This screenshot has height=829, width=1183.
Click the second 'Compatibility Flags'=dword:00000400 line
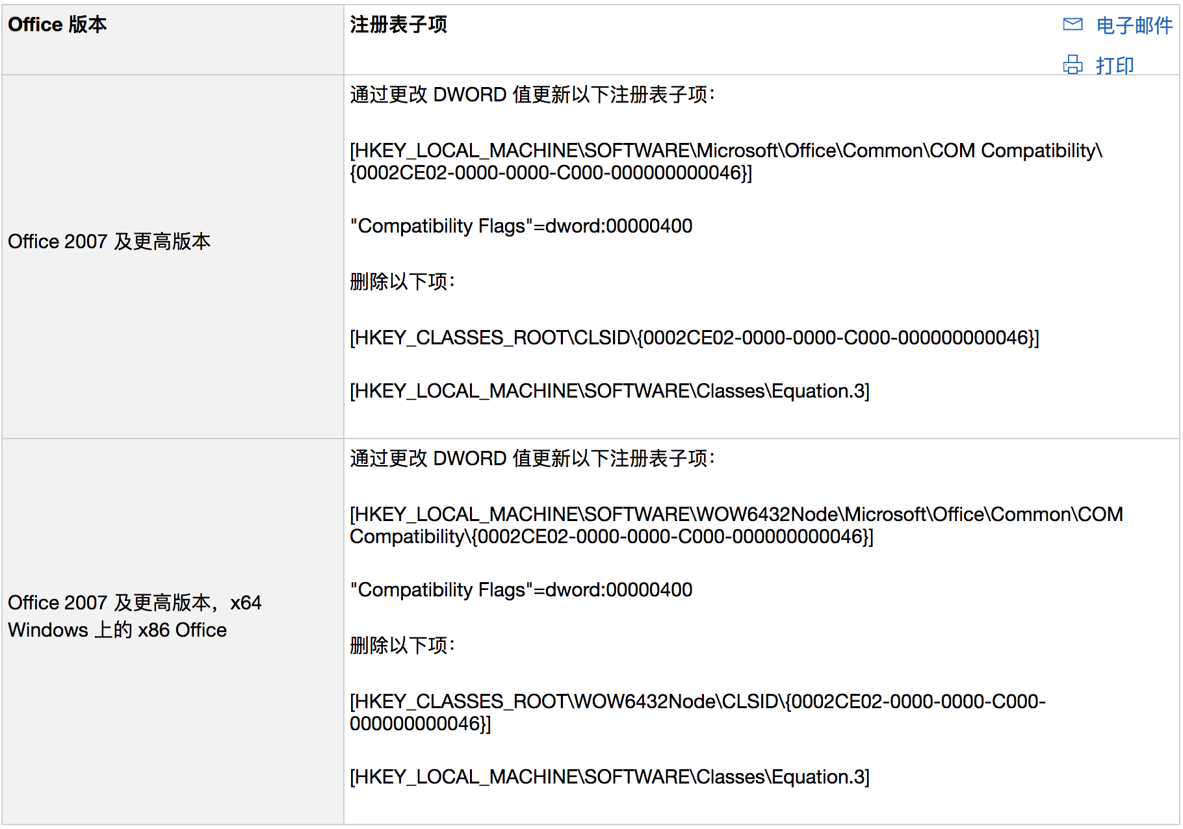click(521, 590)
